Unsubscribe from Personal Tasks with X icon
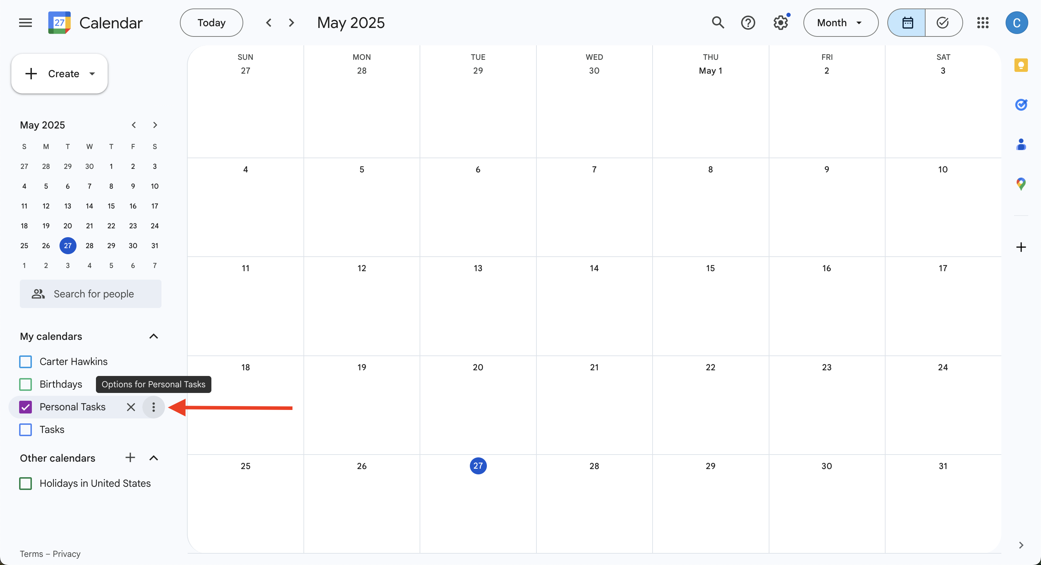The width and height of the screenshot is (1041, 565). (x=131, y=407)
